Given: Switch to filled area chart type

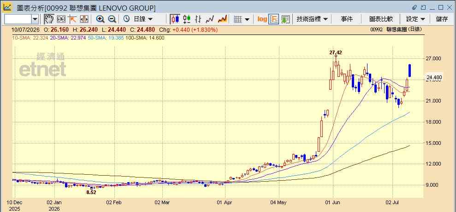Looking at the screenshot, I should [223, 19].
